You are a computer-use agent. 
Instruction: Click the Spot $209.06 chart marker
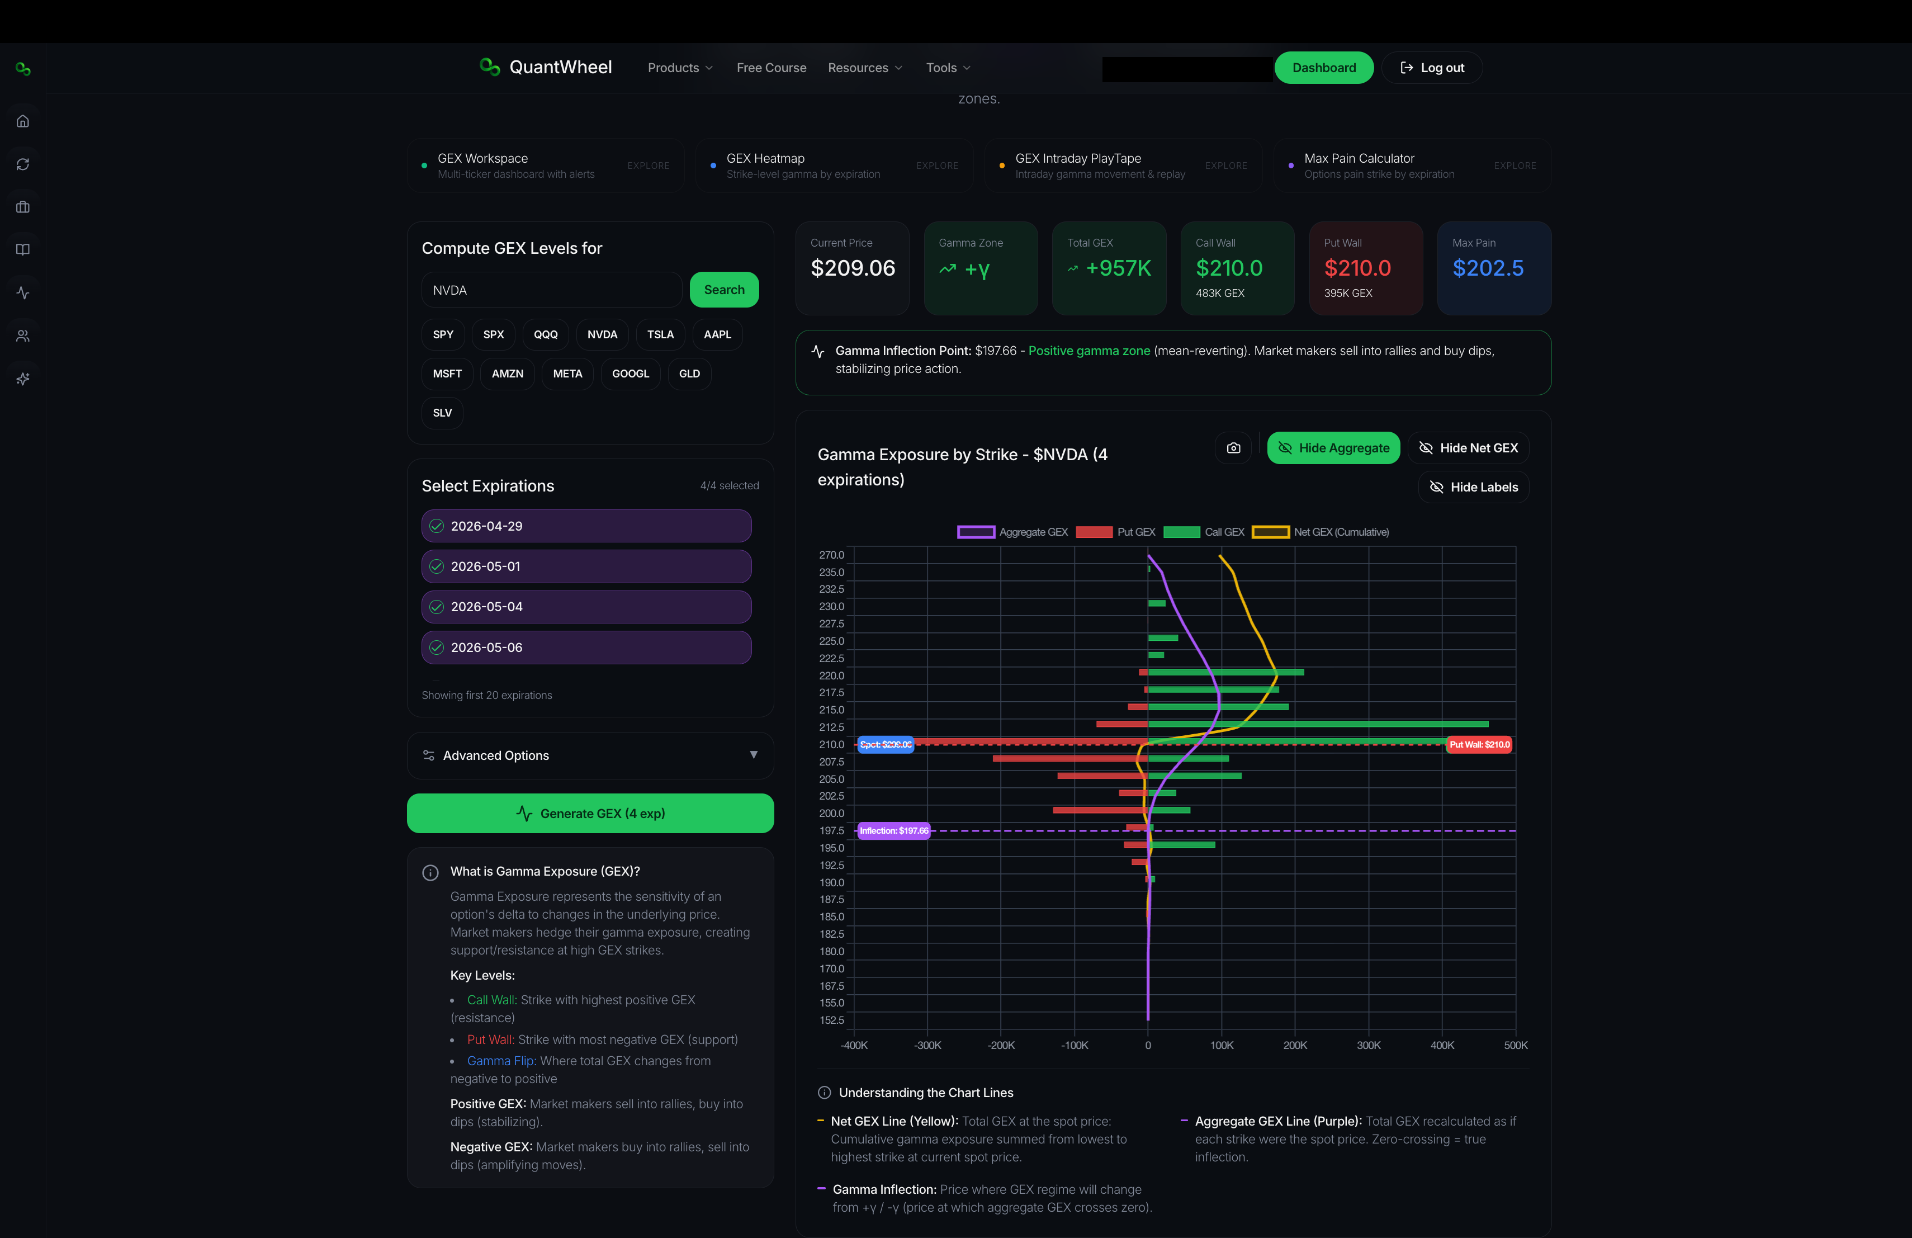click(x=886, y=745)
